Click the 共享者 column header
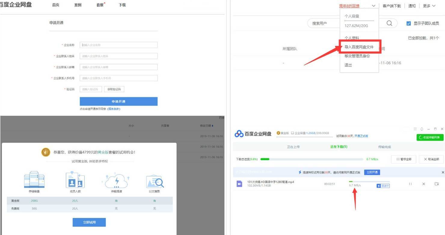The height and width of the screenshot is (235, 445). [165, 126]
